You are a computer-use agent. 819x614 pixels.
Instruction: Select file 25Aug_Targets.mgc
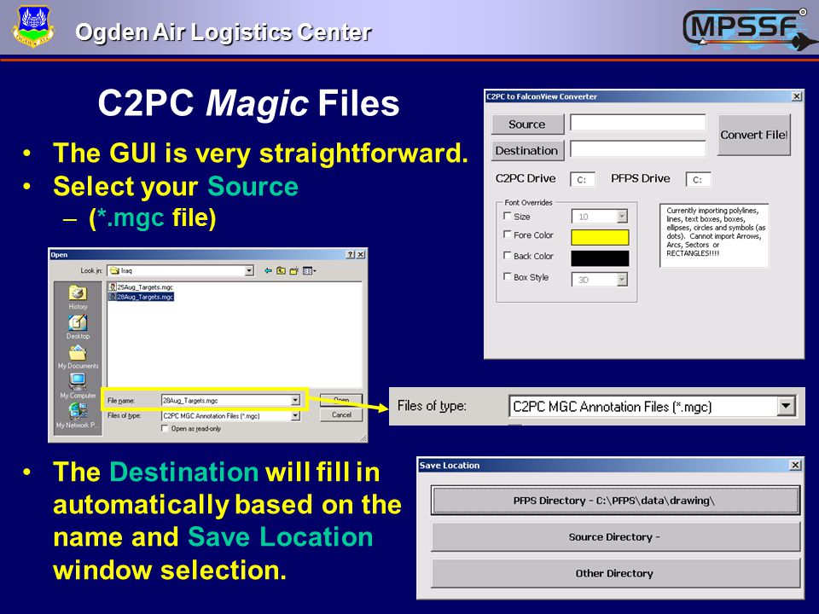tap(141, 287)
